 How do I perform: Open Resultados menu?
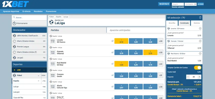pos(38,11)
